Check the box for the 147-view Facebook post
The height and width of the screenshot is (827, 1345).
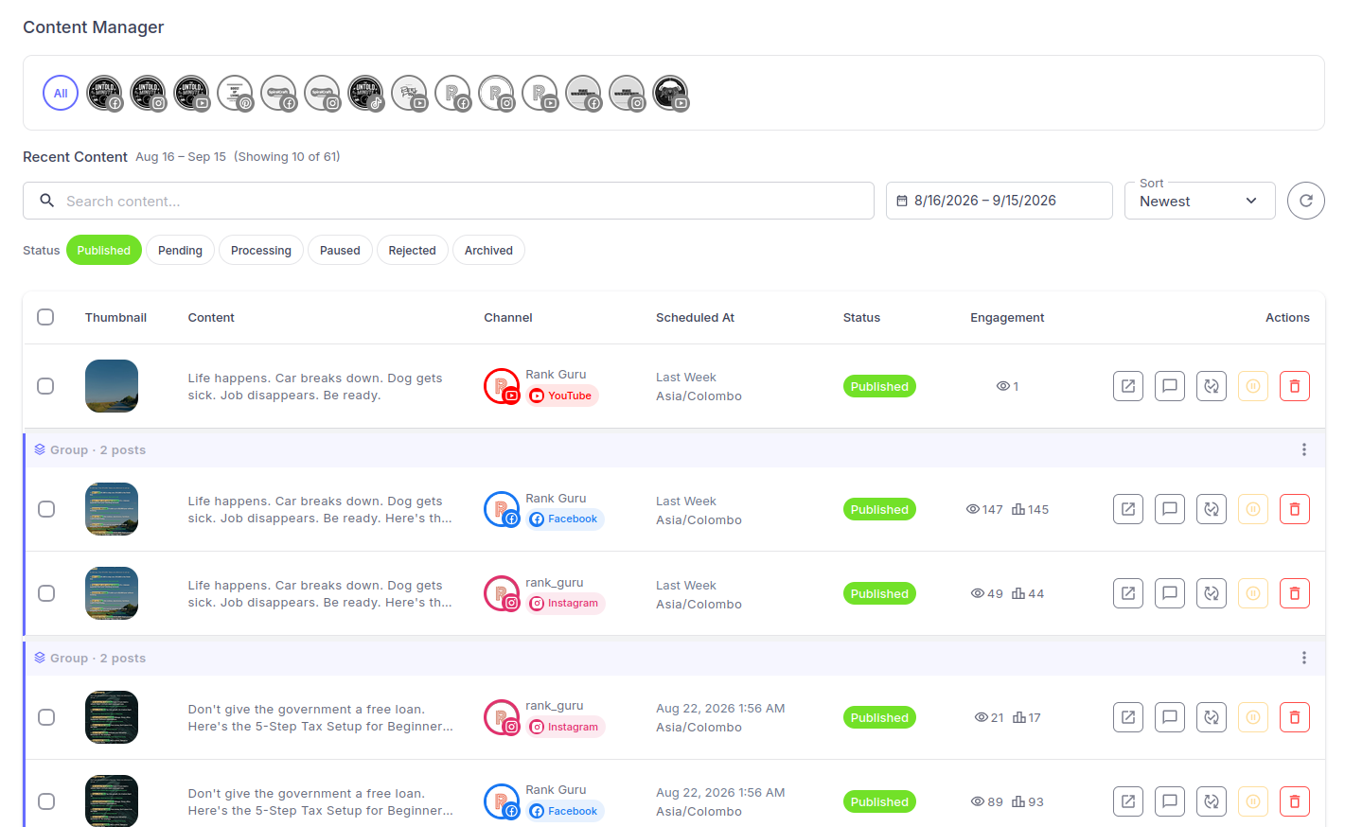coord(45,509)
